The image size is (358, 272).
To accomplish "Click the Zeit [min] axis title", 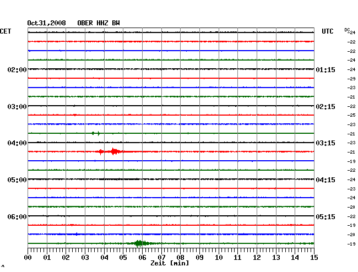I will (x=170, y=263).
